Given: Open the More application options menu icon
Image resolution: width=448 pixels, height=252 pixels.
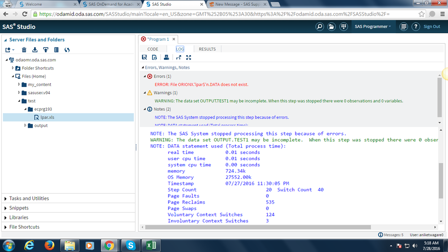Looking at the screenshot, I should pos(404,26).
